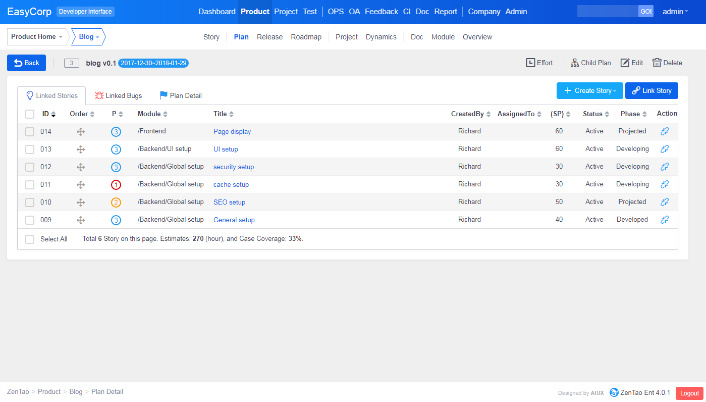This screenshot has height=402, width=706.
Task: Click the unlink icon for General setup story
Action: [x=665, y=220]
